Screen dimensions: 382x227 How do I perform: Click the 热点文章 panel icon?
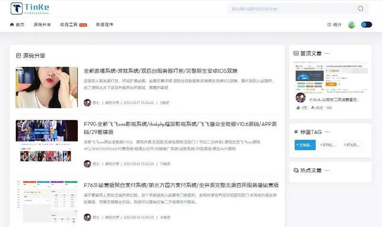coord(296,170)
